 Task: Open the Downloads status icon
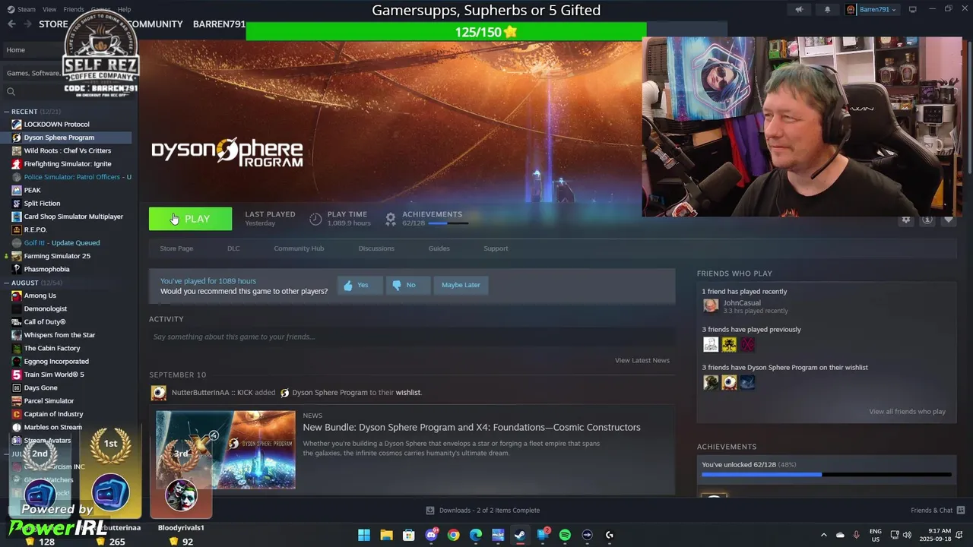click(430, 511)
